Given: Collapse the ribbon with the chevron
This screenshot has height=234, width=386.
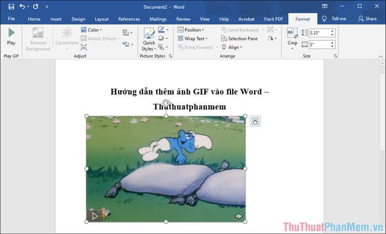Looking at the screenshot, I should point(380,57).
